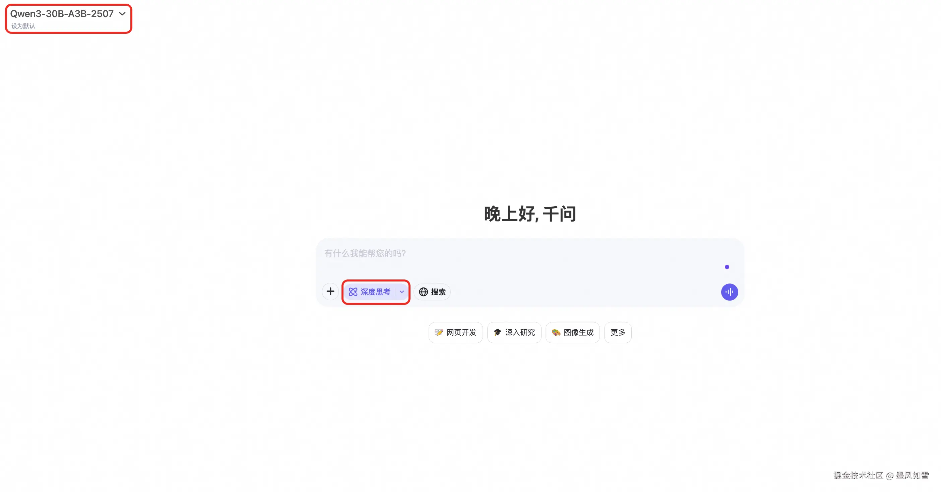Image resolution: width=941 pixels, height=492 pixels.
Task: Click the plus attachment icon
Action: coord(330,292)
